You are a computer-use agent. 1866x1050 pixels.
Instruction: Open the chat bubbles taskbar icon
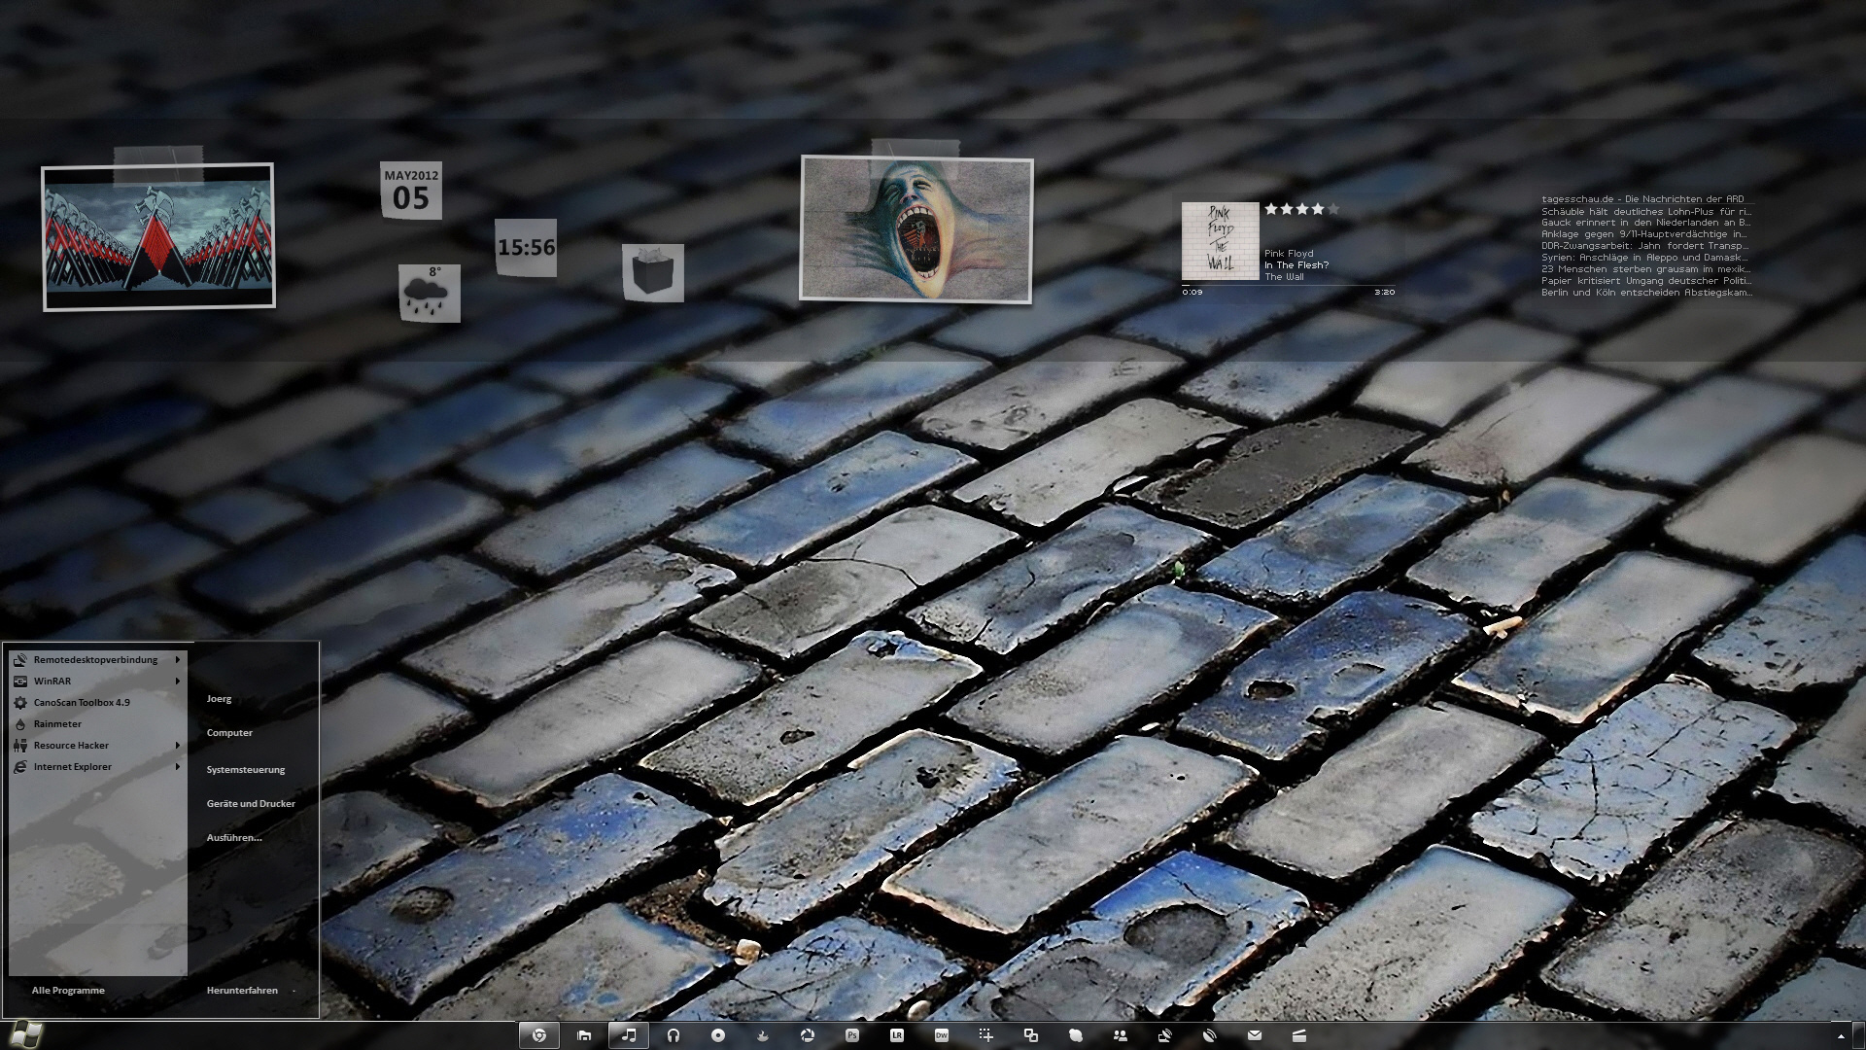1076,1035
